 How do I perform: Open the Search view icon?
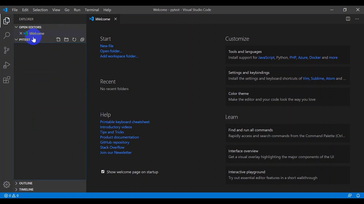click(7, 35)
